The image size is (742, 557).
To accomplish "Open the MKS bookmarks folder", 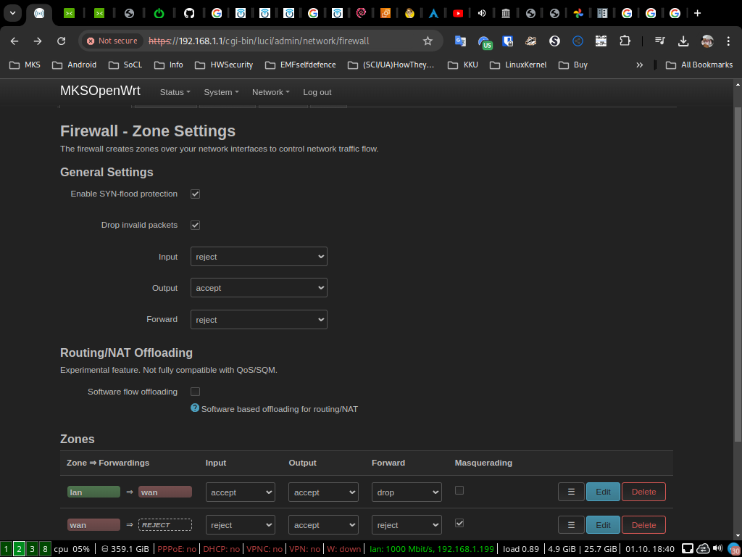I will (25, 65).
